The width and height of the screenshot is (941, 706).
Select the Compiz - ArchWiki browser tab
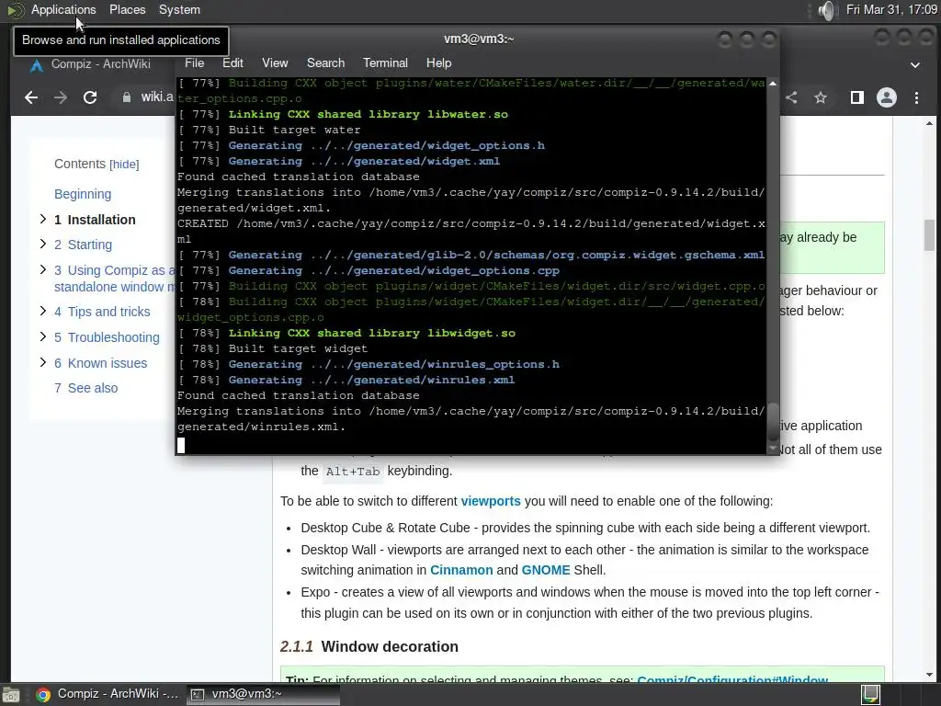(101, 64)
